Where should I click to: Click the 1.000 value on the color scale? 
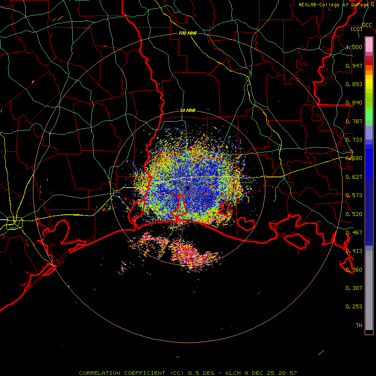click(354, 47)
